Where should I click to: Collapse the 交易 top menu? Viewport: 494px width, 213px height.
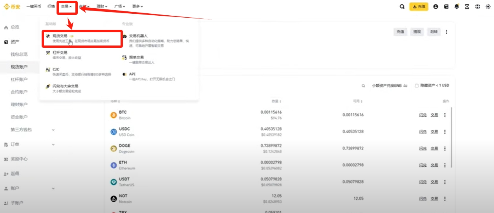click(x=66, y=7)
